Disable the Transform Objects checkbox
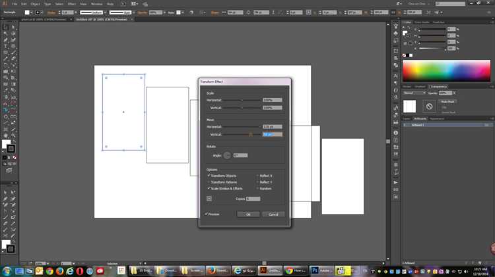This screenshot has height=277, width=495. (209, 176)
